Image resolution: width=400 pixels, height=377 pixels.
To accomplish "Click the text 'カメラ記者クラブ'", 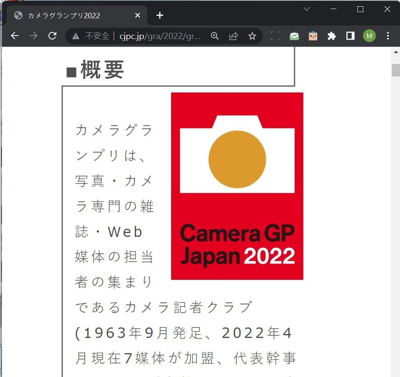I will 188,307.
